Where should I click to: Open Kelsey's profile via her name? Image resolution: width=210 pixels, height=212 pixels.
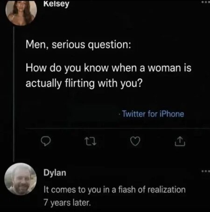[56, 4]
